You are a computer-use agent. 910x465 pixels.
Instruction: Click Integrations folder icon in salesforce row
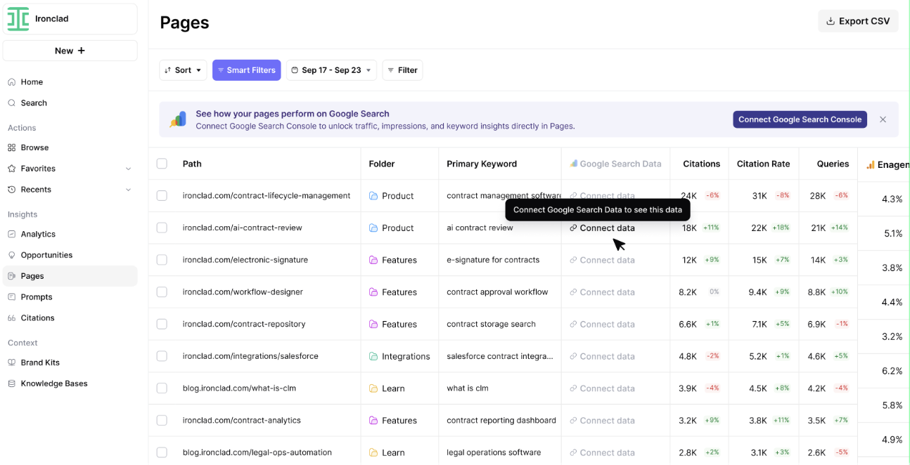click(373, 357)
